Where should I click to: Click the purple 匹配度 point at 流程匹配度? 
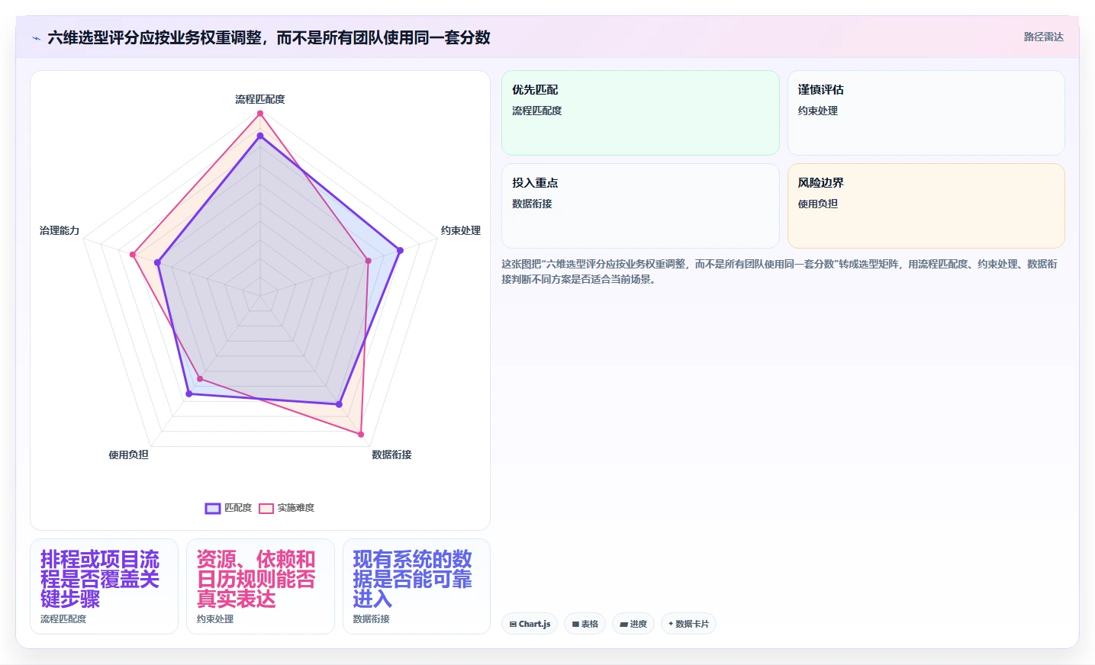tap(260, 137)
